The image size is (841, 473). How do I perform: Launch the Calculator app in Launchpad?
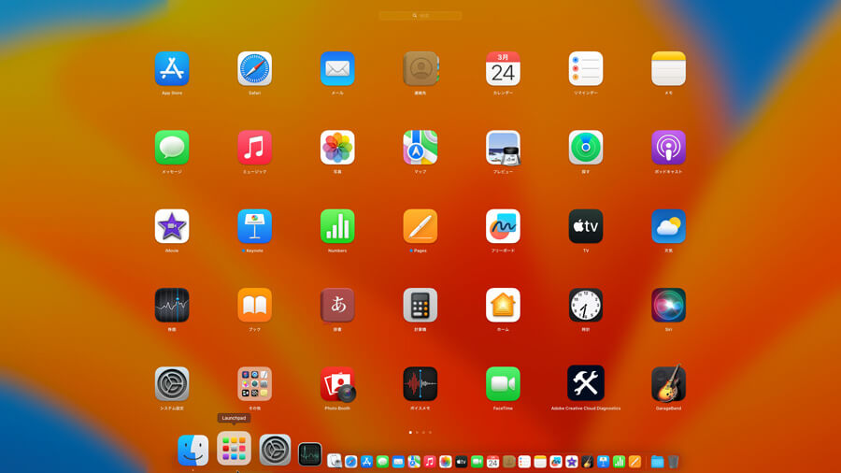pos(420,305)
